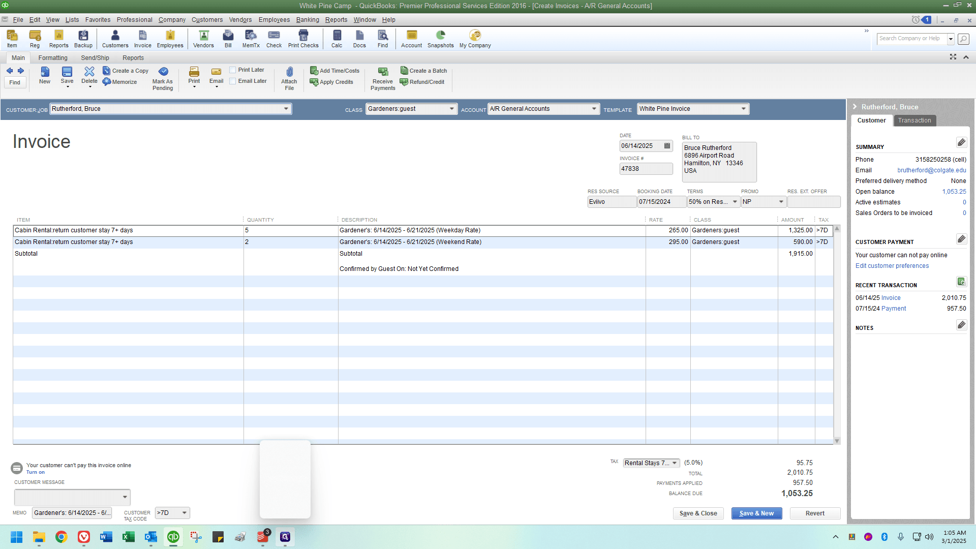Open the Account dropdown
Viewport: 976px width, 549px height.
(594, 109)
